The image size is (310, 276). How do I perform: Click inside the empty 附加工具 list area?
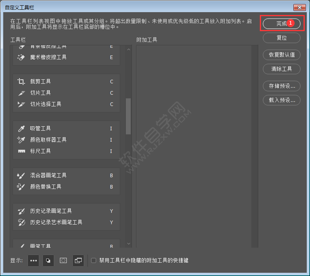[194, 146]
